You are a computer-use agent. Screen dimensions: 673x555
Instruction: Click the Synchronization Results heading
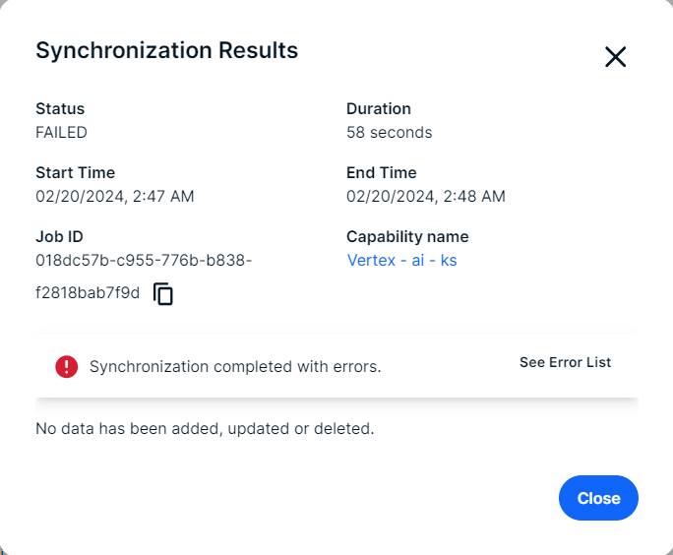(166, 50)
